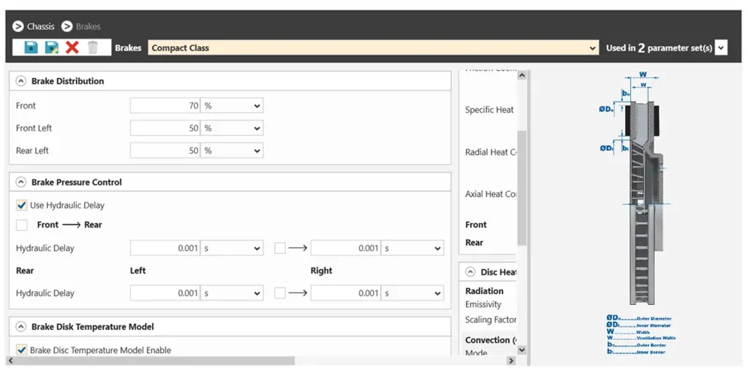Click the Save As icon with pencil
The image size is (748, 375).
(x=52, y=47)
